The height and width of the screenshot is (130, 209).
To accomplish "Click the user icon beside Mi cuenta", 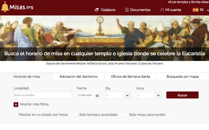I will (162, 10).
